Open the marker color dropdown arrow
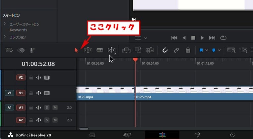 click(219, 50)
